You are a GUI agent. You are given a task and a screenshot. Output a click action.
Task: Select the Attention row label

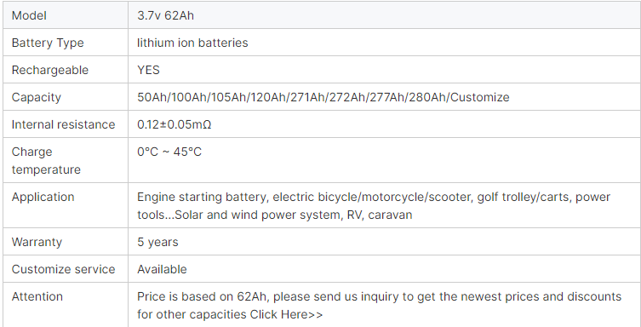tap(37, 296)
